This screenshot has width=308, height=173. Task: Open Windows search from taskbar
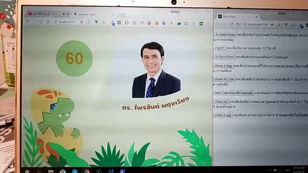[39, 172]
